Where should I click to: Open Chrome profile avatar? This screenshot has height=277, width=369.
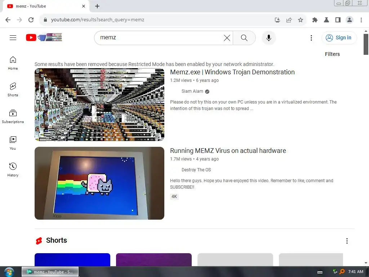tap(350, 20)
